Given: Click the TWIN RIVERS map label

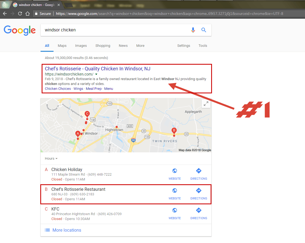Looking at the screenshot, I should [165, 141].
